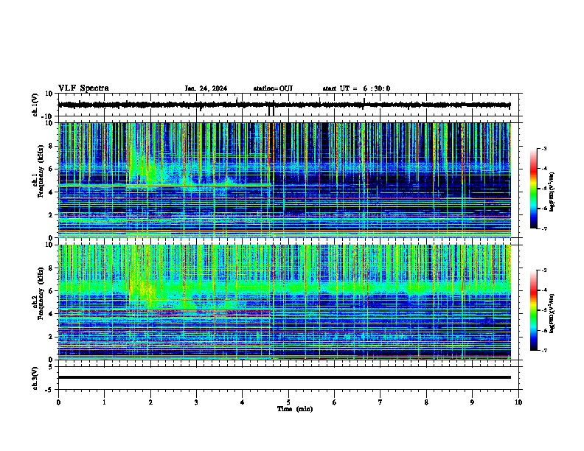Click the 8 kHz tick label of ch.1 panel
The height and width of the screenshot is (451, 584).
coord(51,146)
